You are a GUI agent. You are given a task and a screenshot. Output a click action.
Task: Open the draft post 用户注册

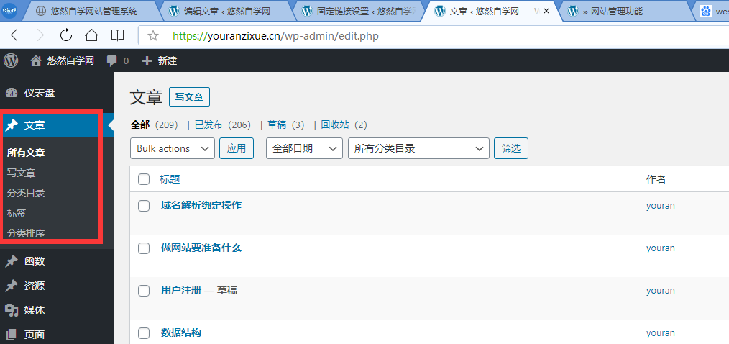tap(181, 291)
